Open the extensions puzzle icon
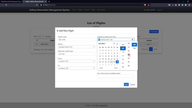This screenshot has height=108, width=192. tap(186, 5)
